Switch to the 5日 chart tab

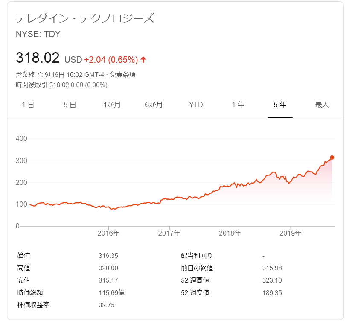click(x=70, y=105)
